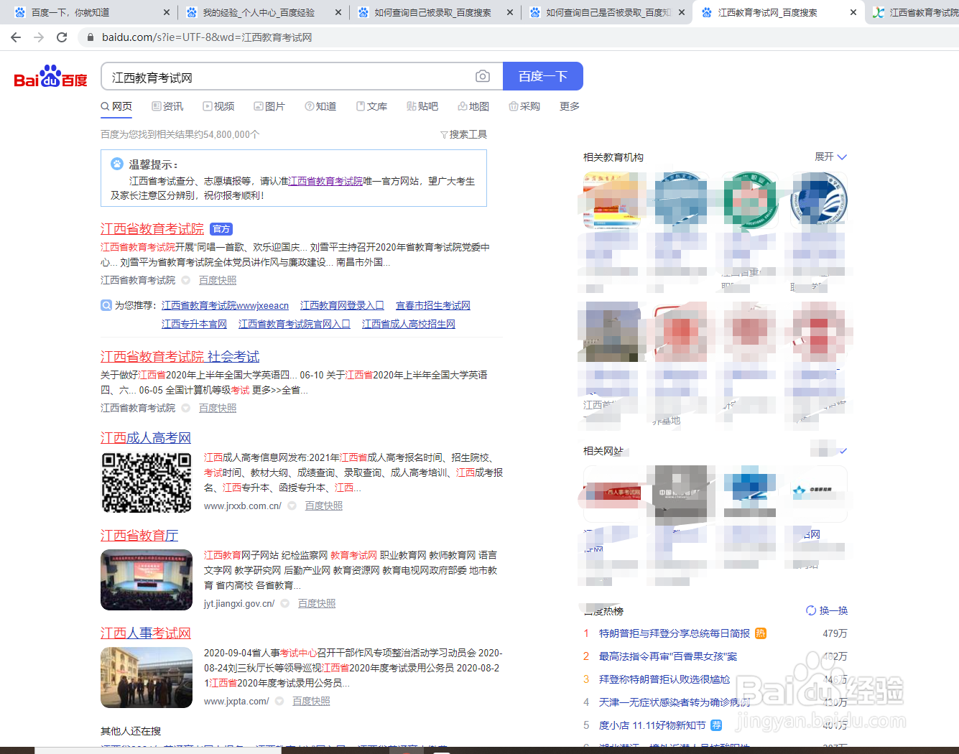Screen dimensions: 959x754
Task: Click related search 江西省成人高校招生网
Action: 409,324
